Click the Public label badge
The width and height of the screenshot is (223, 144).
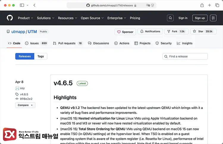(x=43, y=32)
